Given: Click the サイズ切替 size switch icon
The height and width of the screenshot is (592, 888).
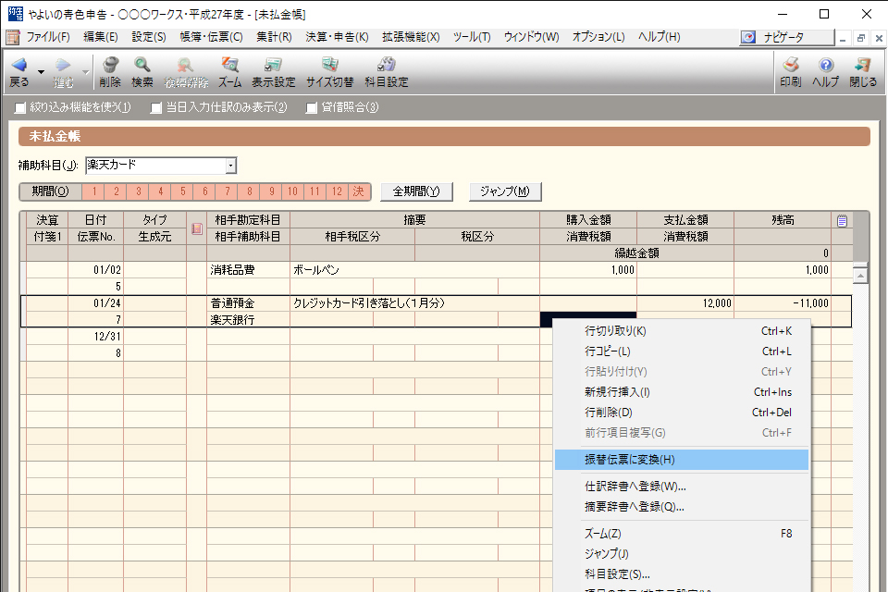Looking at the screenshot, I should [329, 72].
